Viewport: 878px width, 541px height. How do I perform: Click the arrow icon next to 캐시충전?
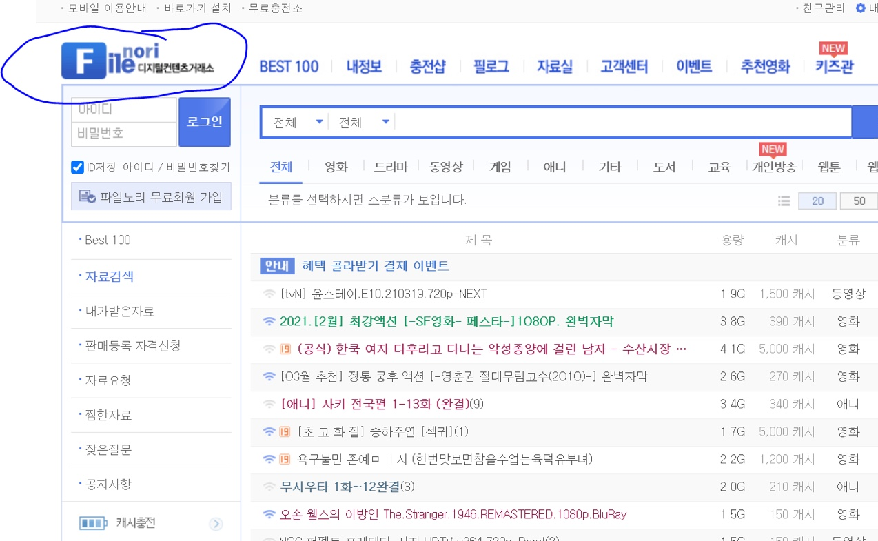tap(216, 524)
